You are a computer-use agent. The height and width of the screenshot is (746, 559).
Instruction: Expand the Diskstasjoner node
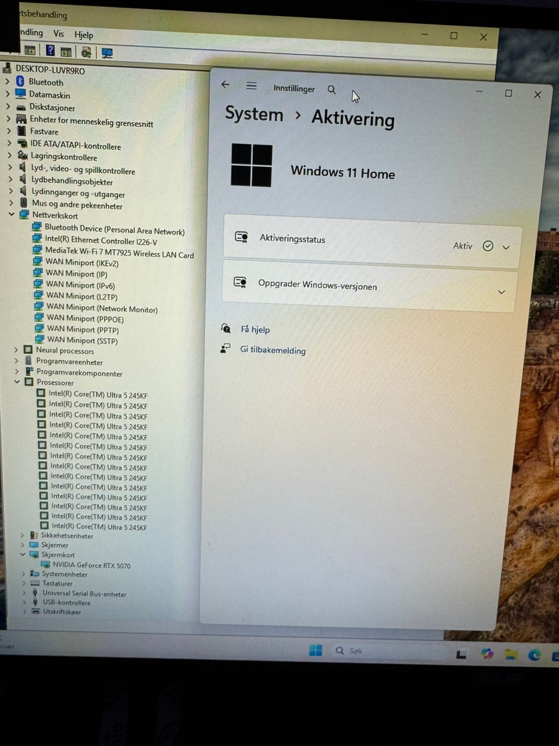(8, 107)
